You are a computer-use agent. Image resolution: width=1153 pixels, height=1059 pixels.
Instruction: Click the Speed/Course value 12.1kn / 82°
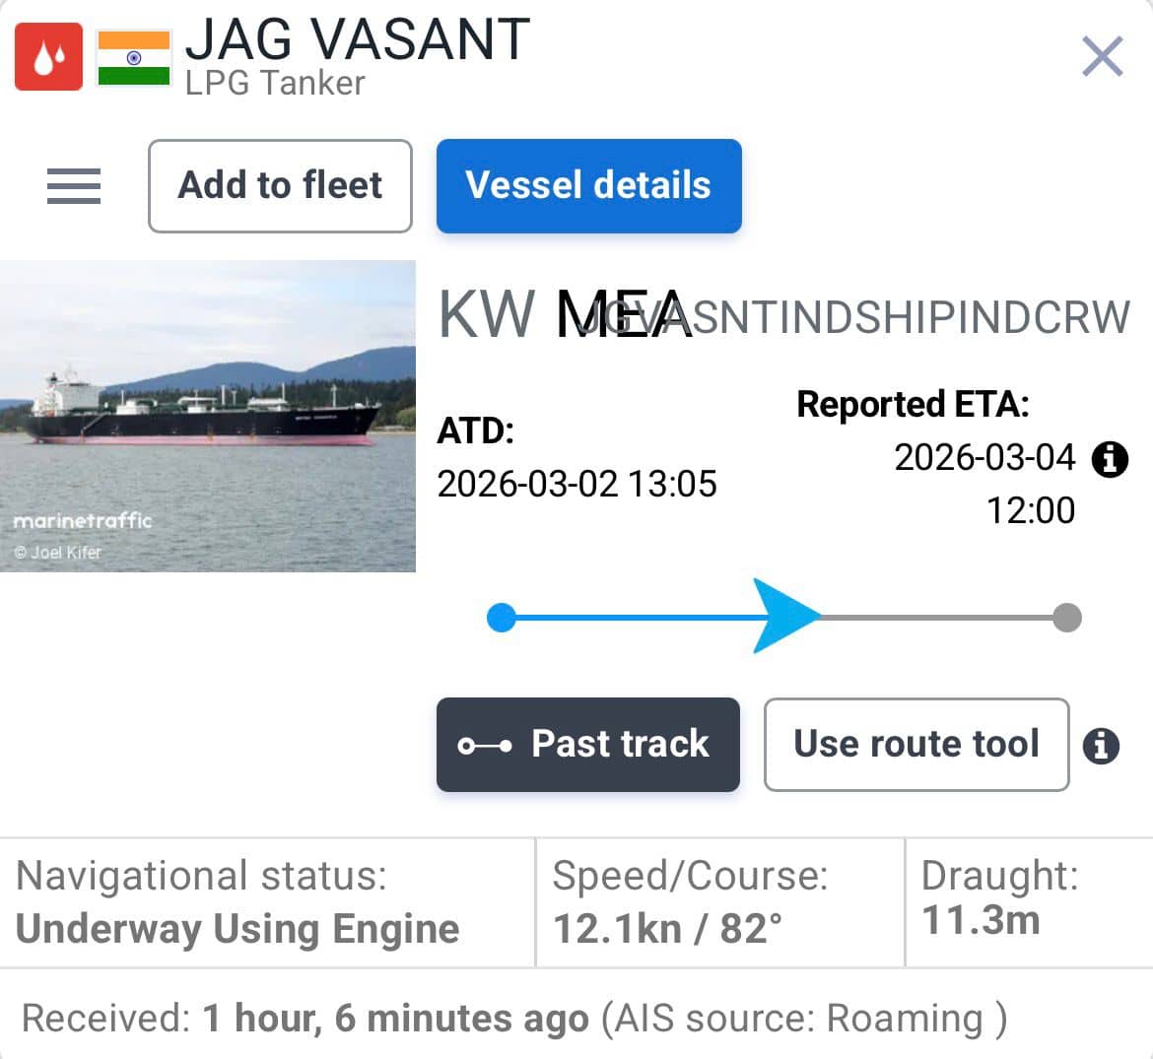point(667,929)
